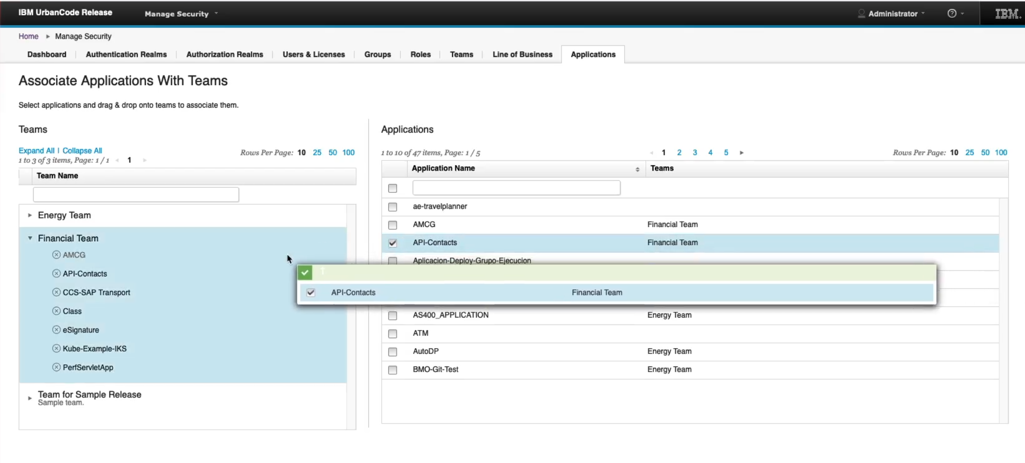Set Applications rows per page to 50

[x=985, y=152]
